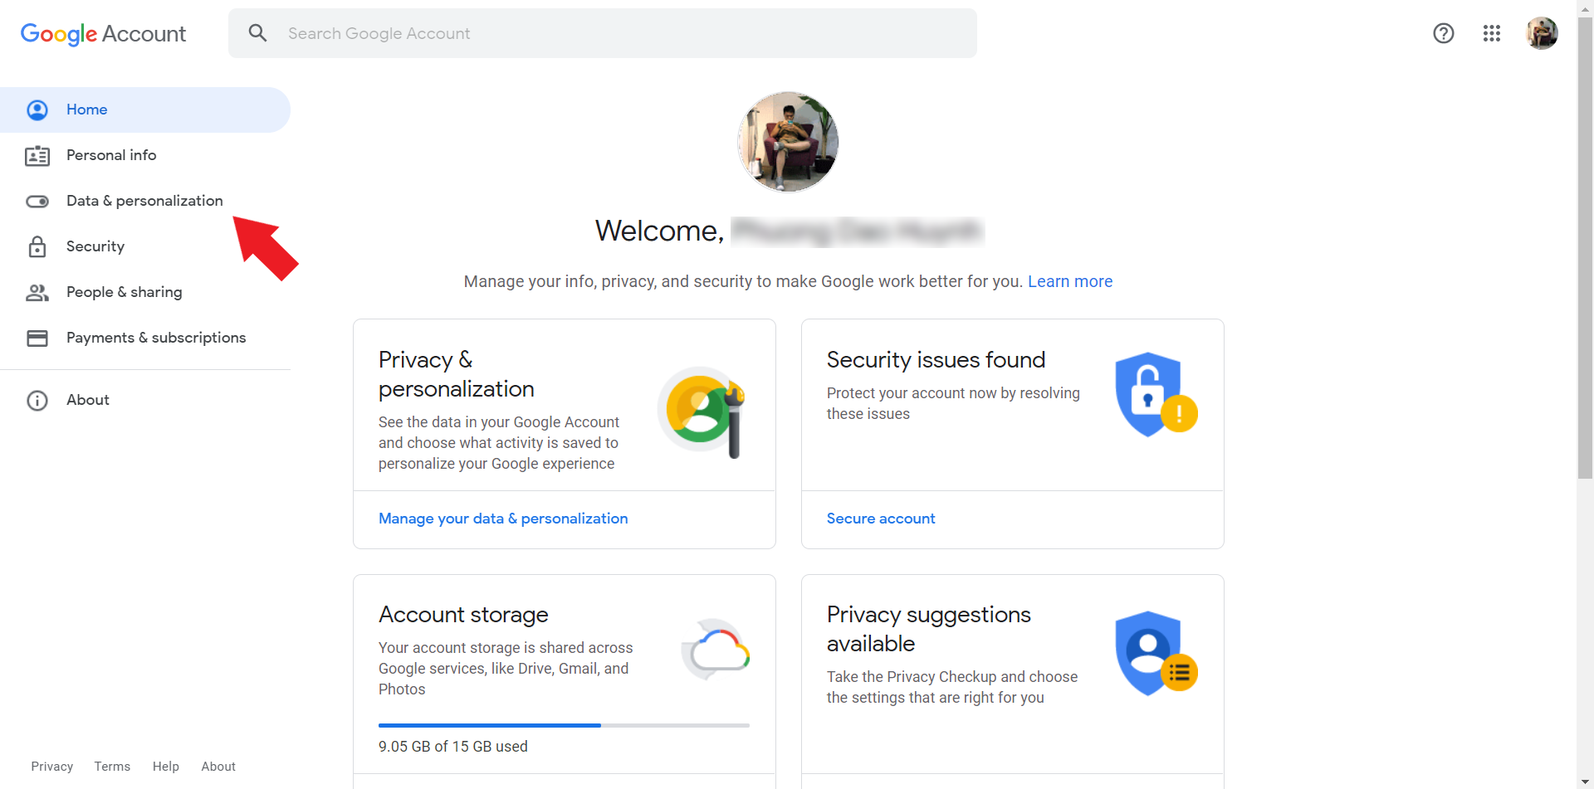Select Home in the navigation menu
The width and height of the screenshot is (1594, 789).
pyautogui.click(x=86, y=109)
